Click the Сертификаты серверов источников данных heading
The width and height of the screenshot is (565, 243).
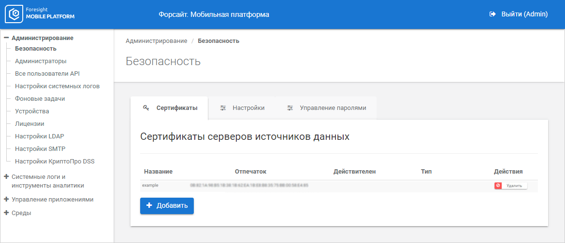(245, 137)
